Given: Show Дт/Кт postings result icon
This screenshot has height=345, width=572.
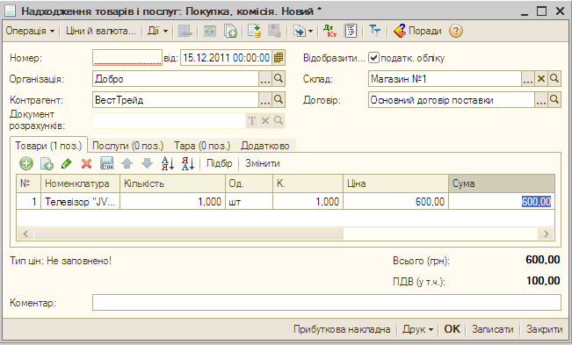Looking at the screenshot, I should pos(329,31).
